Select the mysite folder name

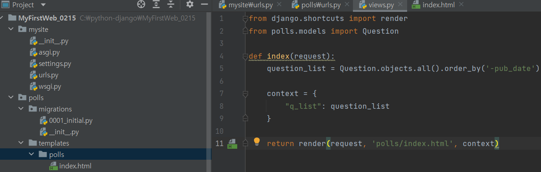click(38, 30)
